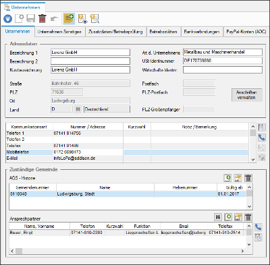The height and width of the screenshot is (265, 270).
Task: Click the undo arrow toolbar icon
Action: point(54,19)
